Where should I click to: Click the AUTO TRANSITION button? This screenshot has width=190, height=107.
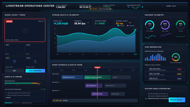pos(35,71)
